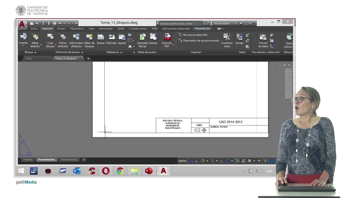Add a new drawing tab with plus

(88, 59)
